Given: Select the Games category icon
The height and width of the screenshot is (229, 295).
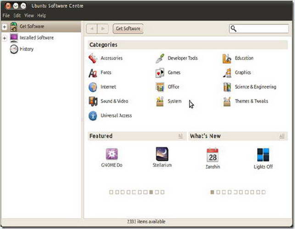Looking at the screenshot, I should point(160,73).
